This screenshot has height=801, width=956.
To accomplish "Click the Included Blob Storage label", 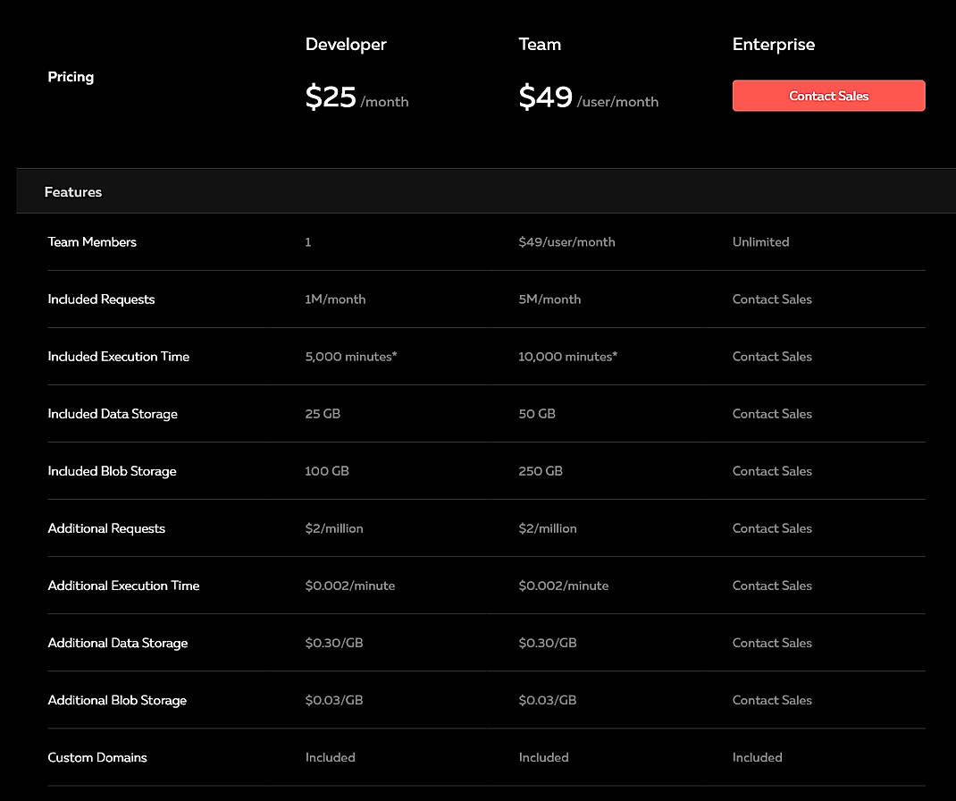I will (x=112, y=472).
